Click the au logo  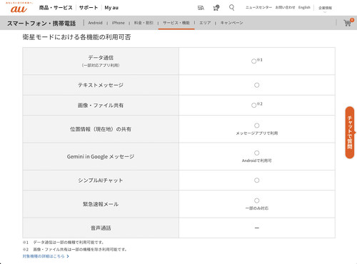coord(19,8)
